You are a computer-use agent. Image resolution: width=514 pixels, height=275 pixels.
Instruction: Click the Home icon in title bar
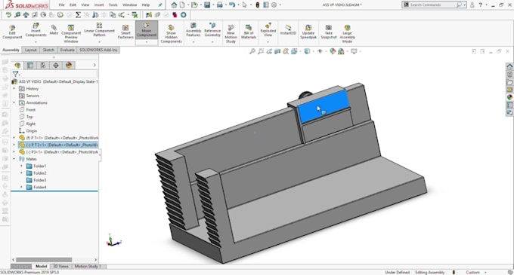coord(174,5)
